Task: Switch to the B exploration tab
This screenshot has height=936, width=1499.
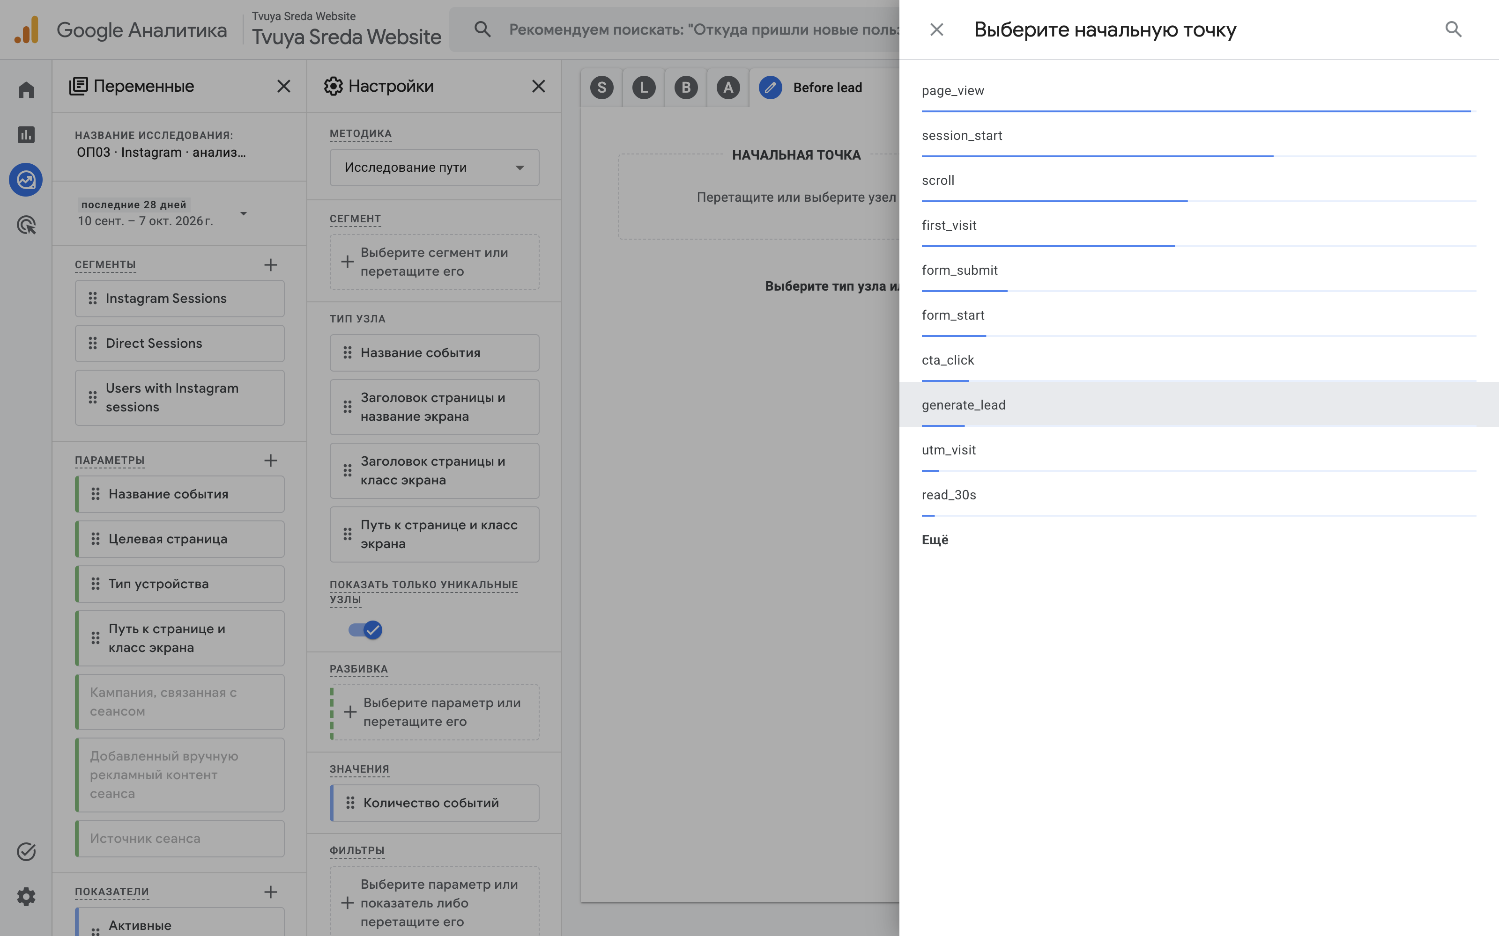Action: pos(686,88)
